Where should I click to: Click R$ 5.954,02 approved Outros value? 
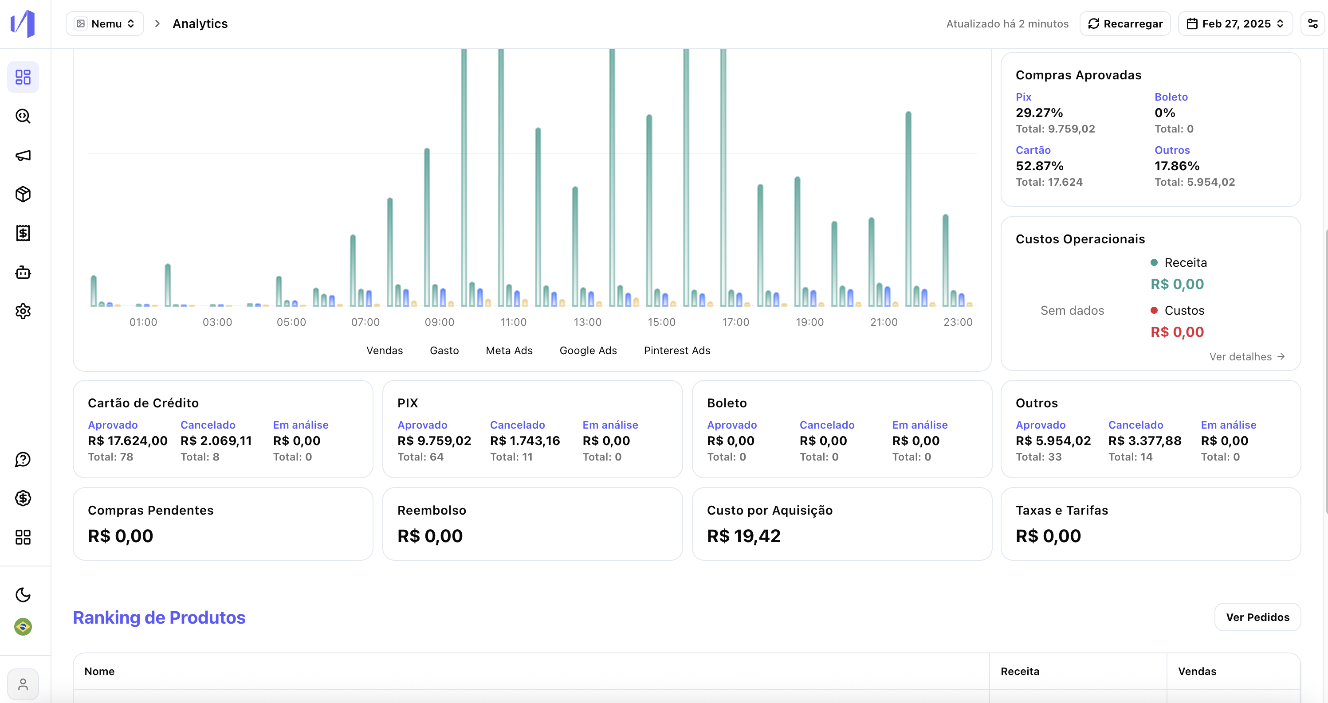click(x=1053, y=440)
